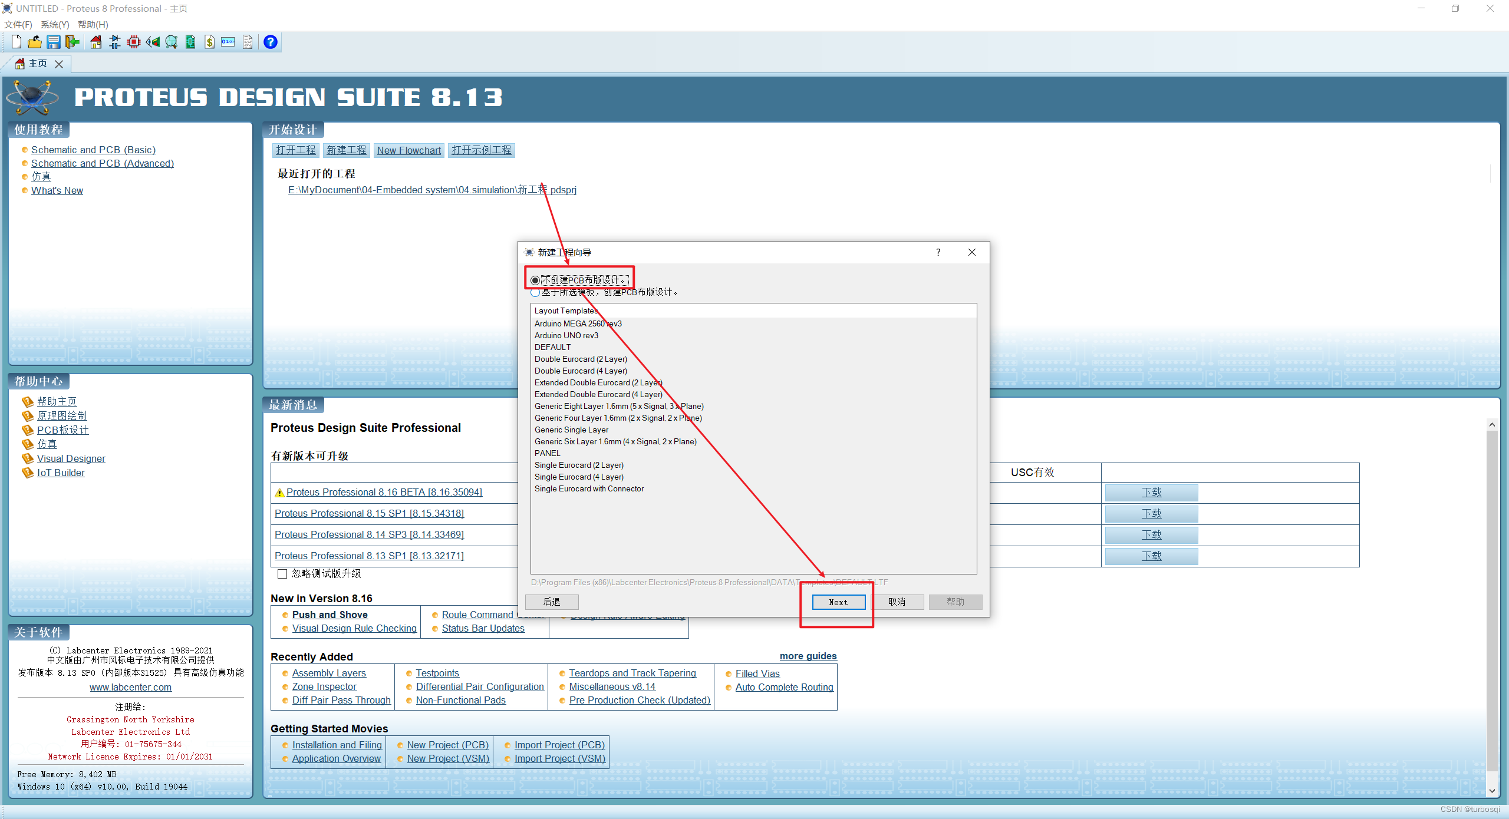Click the 新建工程 button
This screenshot has width=1509, height=819.
pyautogui.click(x=347, y=150)
